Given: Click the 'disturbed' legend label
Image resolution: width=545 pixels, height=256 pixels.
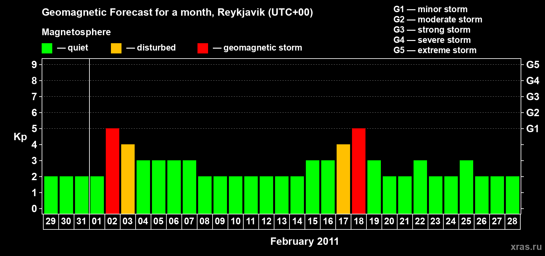Looking at the screenshot, I should pos(156,48).
